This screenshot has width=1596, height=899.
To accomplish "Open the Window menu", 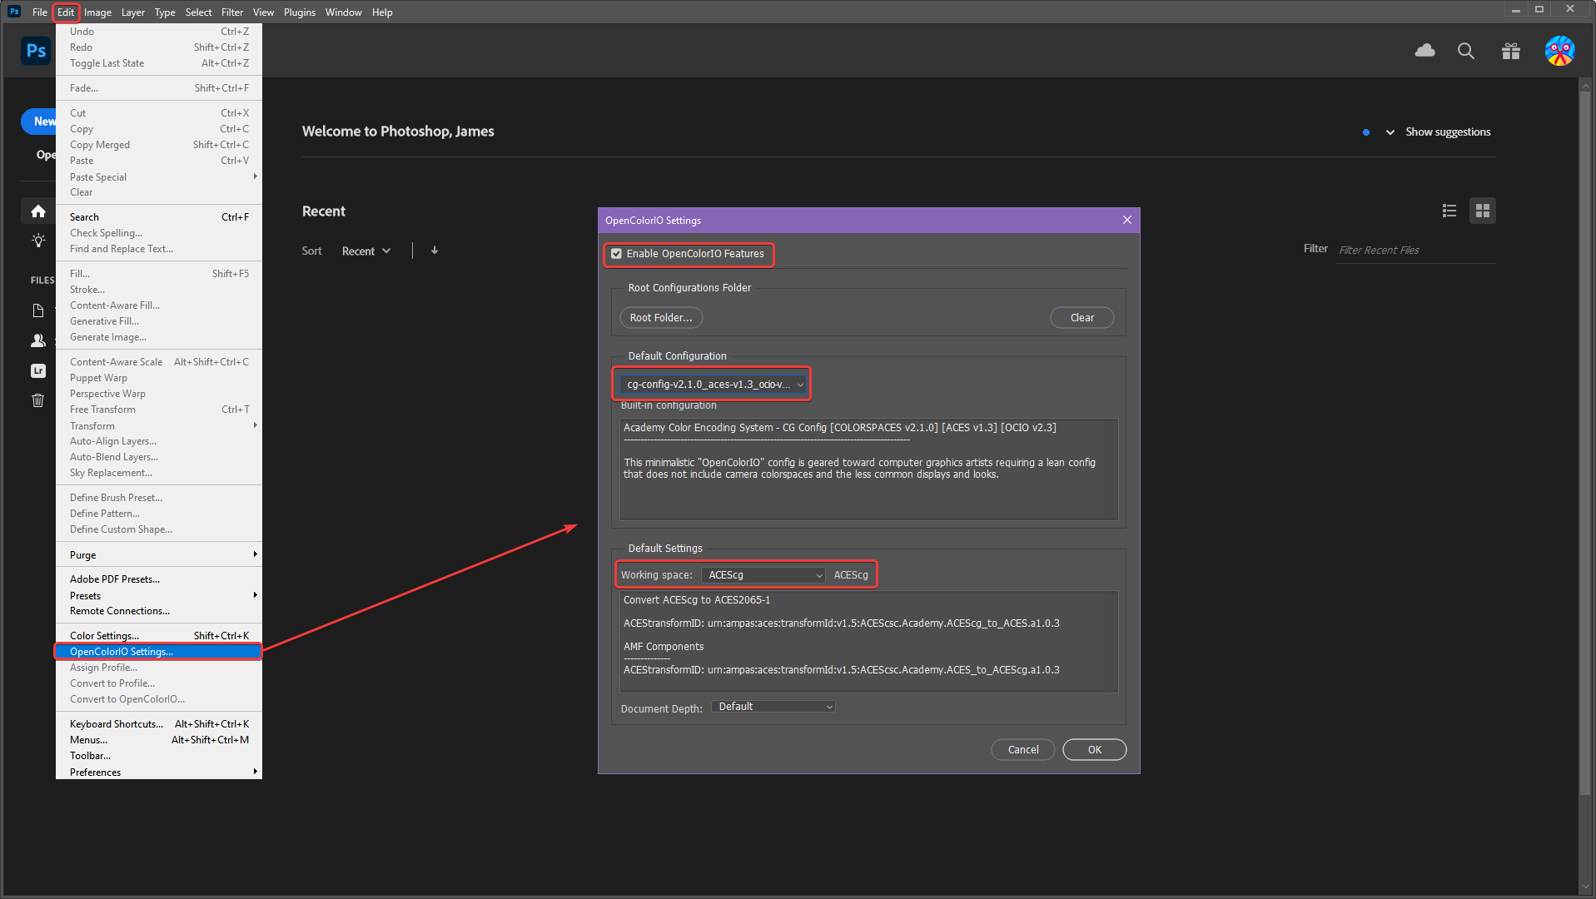I will 343,12.
